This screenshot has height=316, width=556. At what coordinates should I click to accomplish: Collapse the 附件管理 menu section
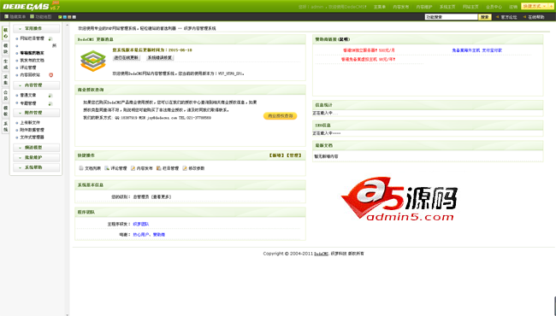coord(36,113)
